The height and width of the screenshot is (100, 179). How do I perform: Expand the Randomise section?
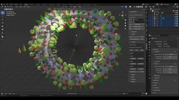tap(134, 32)
